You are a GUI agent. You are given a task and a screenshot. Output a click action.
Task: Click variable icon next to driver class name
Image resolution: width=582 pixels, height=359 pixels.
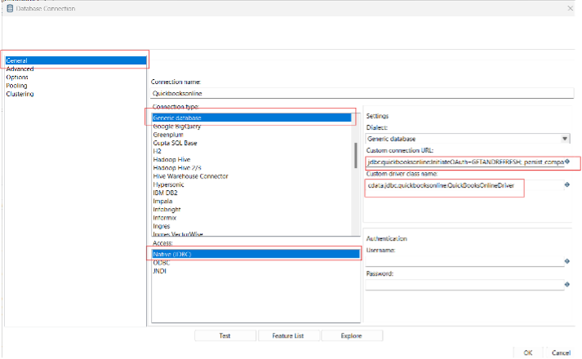567,185
